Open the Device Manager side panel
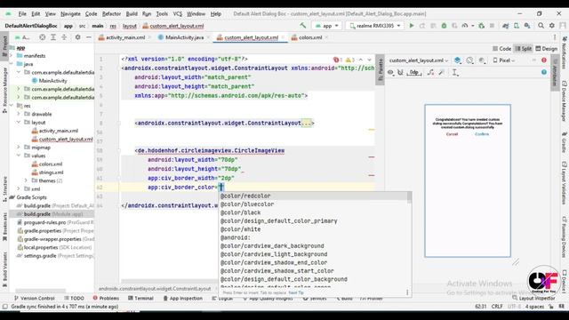The width and height of the screenshot is (569, 320). tap(565, 100)
